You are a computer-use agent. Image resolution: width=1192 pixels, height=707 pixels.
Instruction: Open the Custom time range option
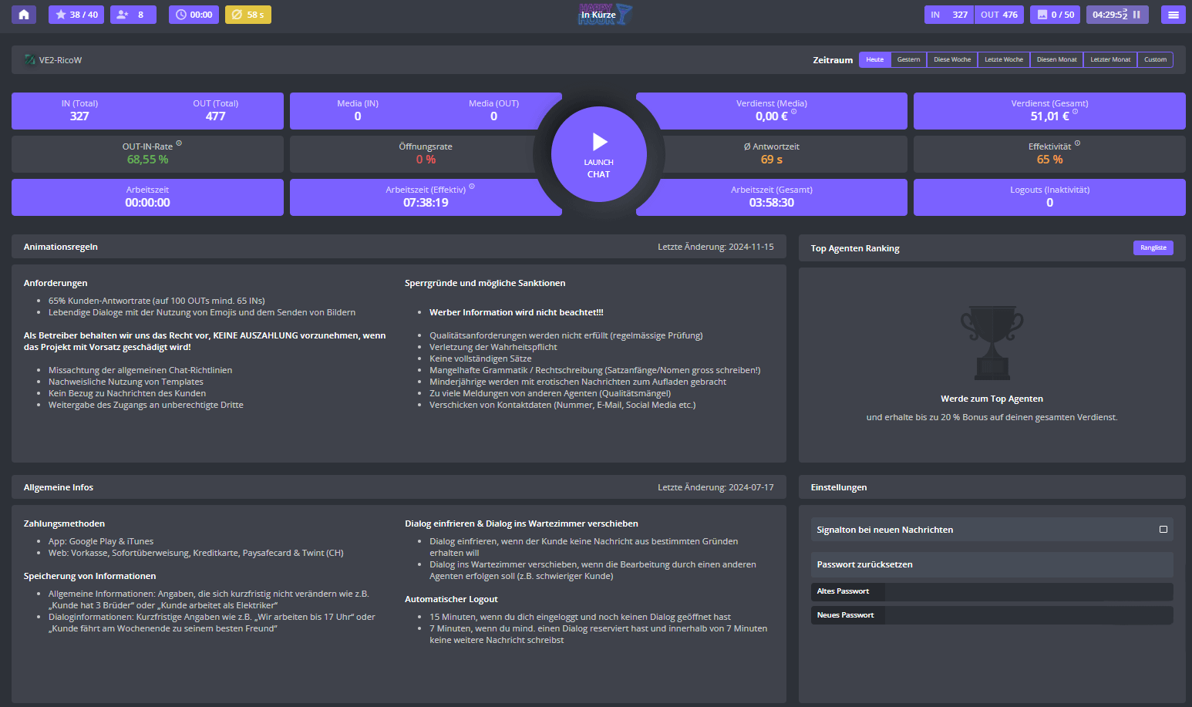point(1155,59)
